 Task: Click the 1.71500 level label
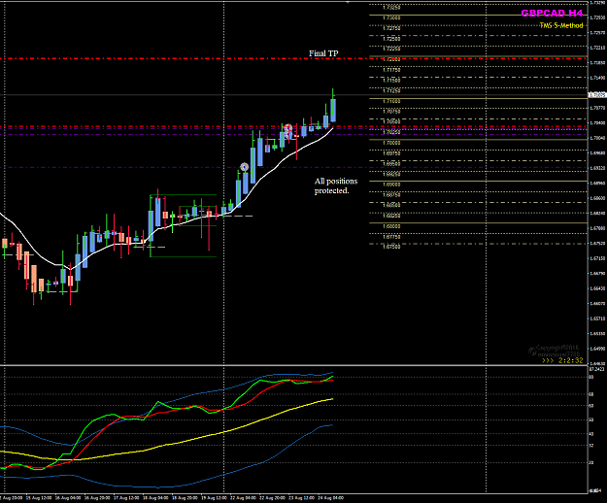tap(391, 81)
